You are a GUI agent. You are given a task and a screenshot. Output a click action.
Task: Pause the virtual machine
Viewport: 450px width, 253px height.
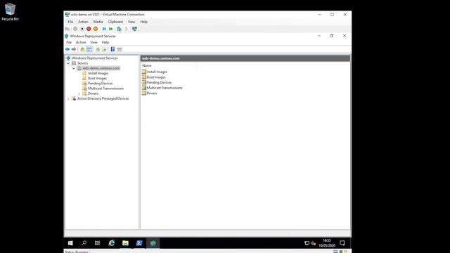(104, 29)
